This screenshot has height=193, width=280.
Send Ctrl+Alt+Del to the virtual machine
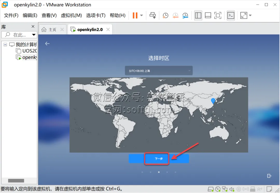152,15
